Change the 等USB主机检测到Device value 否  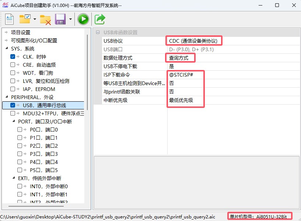[x=171, y=83]
